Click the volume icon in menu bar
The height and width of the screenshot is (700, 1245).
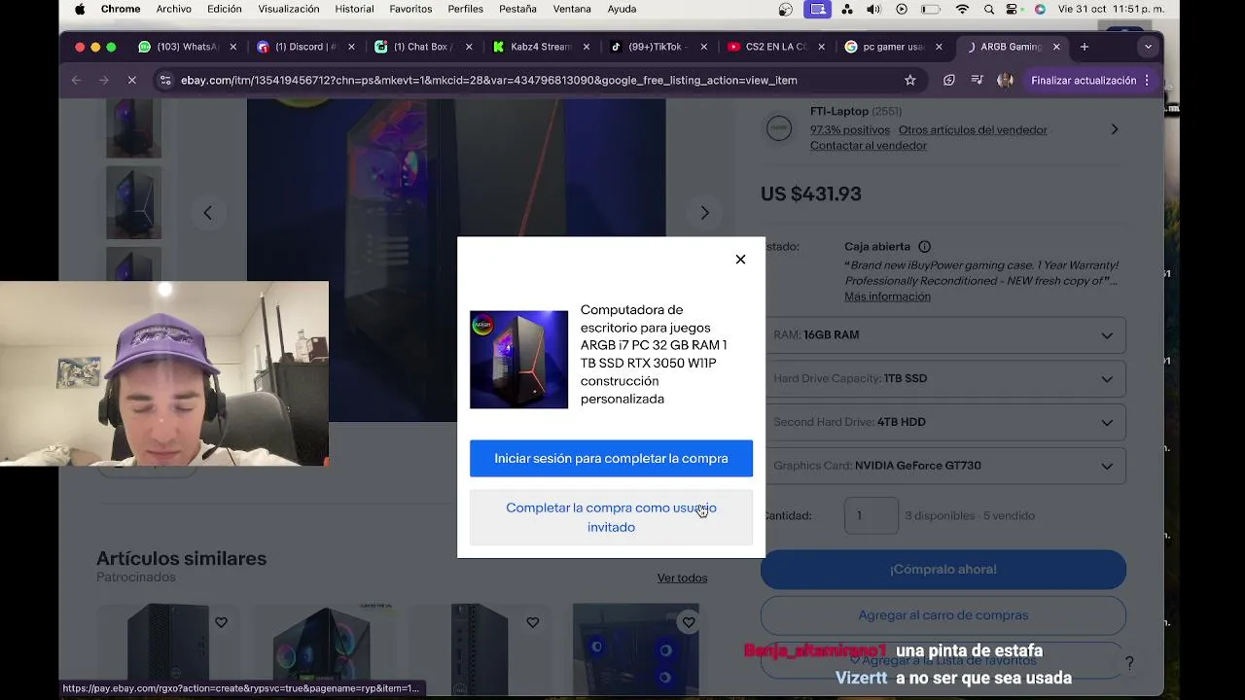873,10
